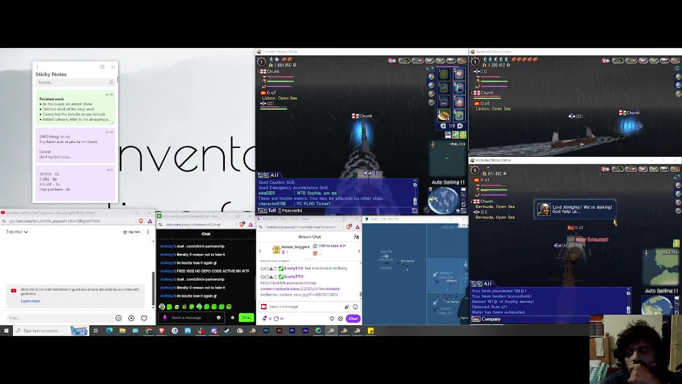Open the 'Finished work' green sticky note
The image size is (682, 384).
point(75,109)
